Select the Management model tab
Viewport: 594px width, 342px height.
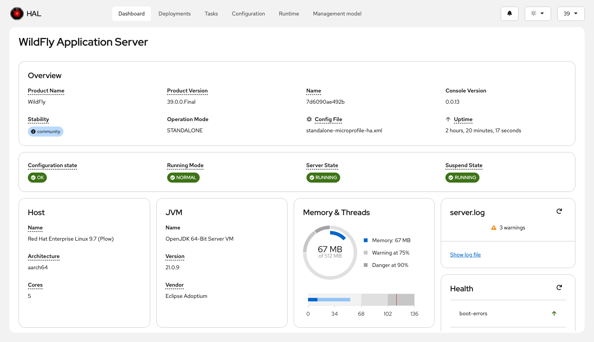[x=337, y=14]
